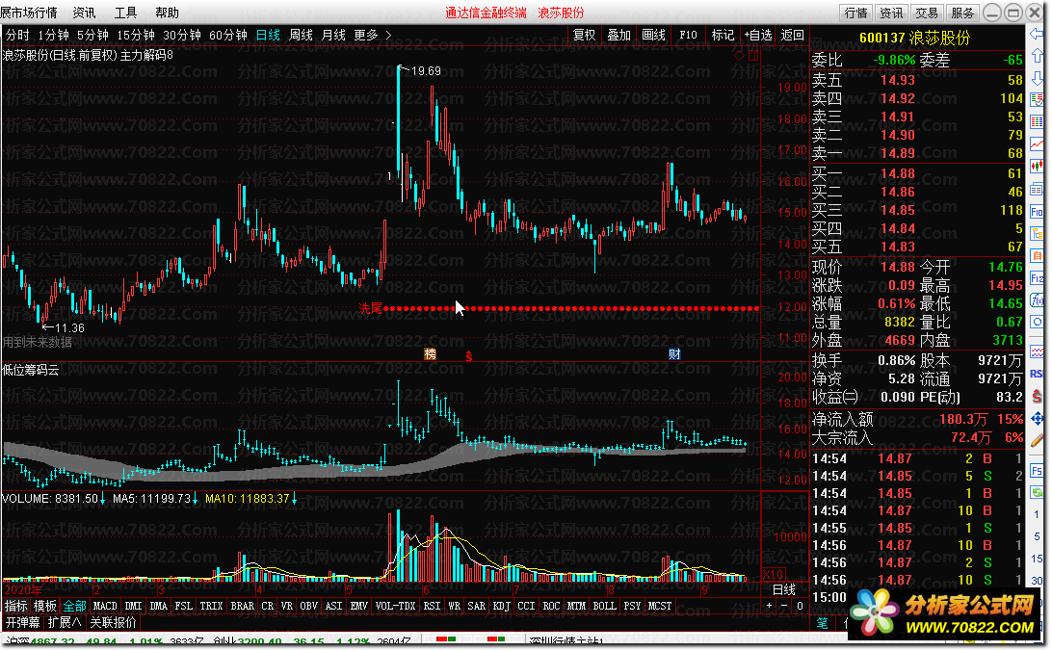Click the red S marker under price chart
The image size is (1052, 651).
point(469,356)
